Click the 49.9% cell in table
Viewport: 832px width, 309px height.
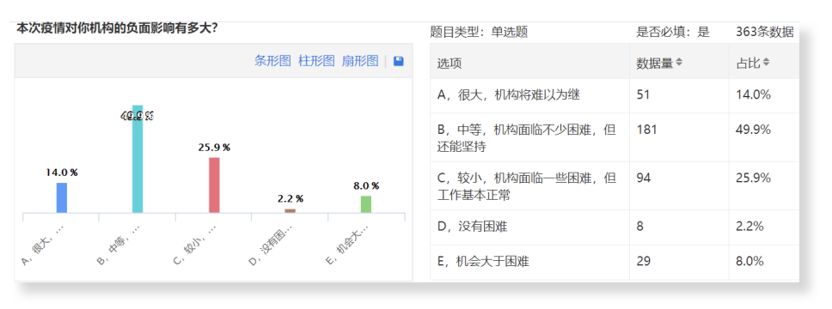(753, 130)
